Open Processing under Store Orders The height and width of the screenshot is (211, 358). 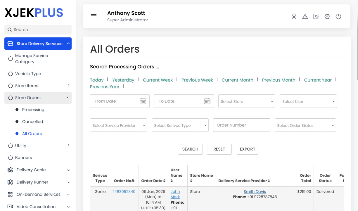point(33,110)
